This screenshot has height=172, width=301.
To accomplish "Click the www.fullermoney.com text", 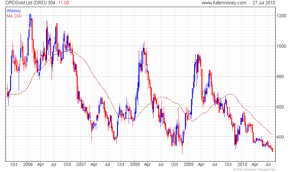I will point(224,3).
